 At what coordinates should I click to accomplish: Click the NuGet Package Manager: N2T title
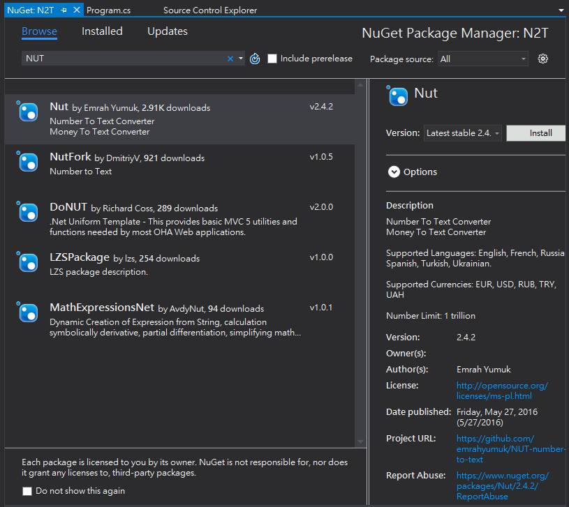(x=455, y=33)
